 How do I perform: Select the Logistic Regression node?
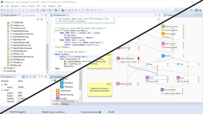click(128, 58)
